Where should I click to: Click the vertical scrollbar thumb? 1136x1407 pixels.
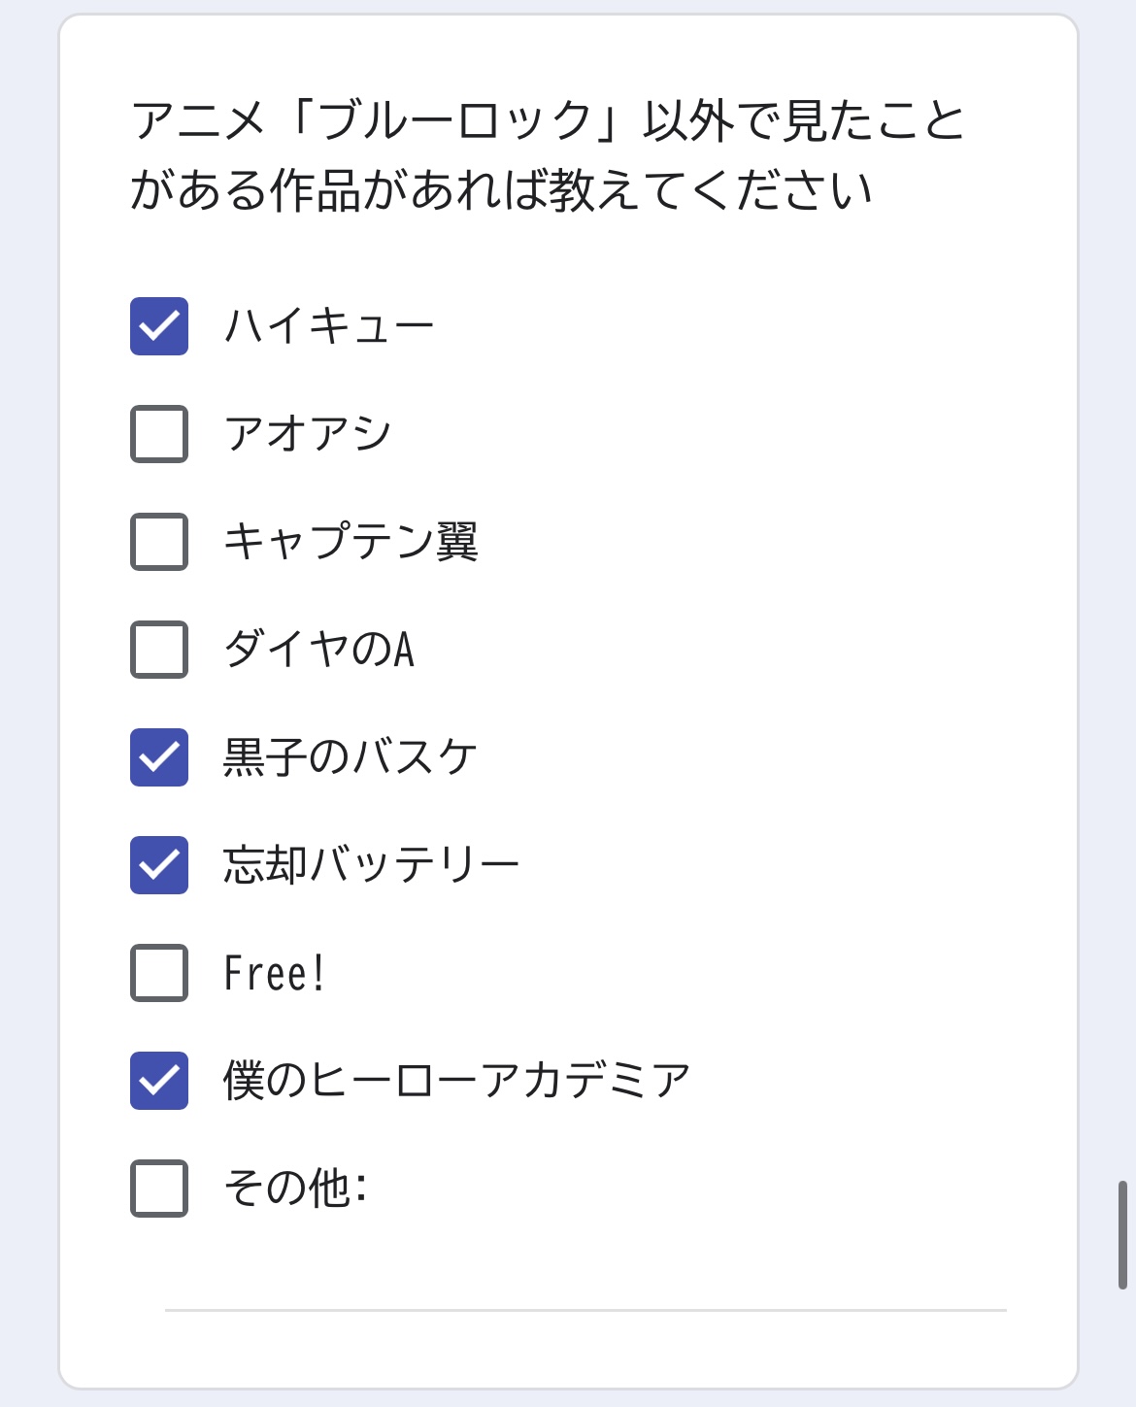[1122, 1235]
